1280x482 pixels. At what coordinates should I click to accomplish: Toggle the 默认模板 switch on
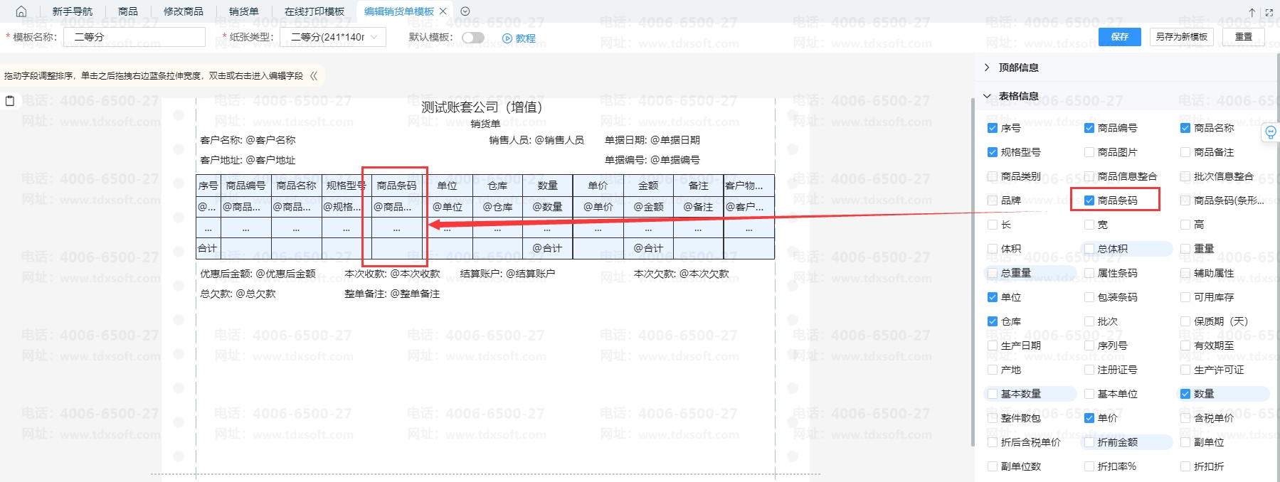coord(472,38)
